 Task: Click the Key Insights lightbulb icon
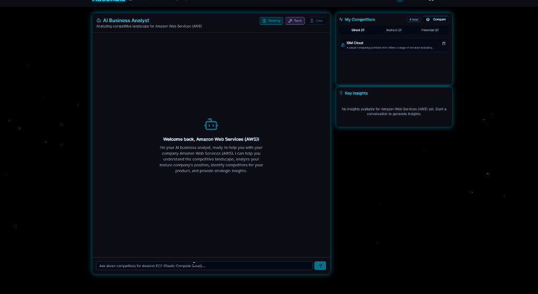[x=341, y=93]
